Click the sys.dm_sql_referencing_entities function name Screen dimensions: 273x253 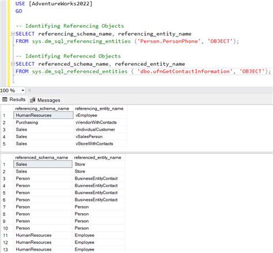[81, 42]
